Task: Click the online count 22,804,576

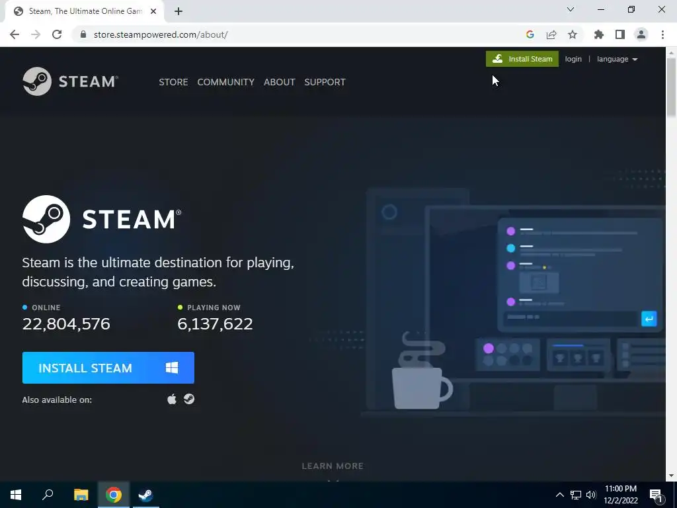Action: click(66, 324)
